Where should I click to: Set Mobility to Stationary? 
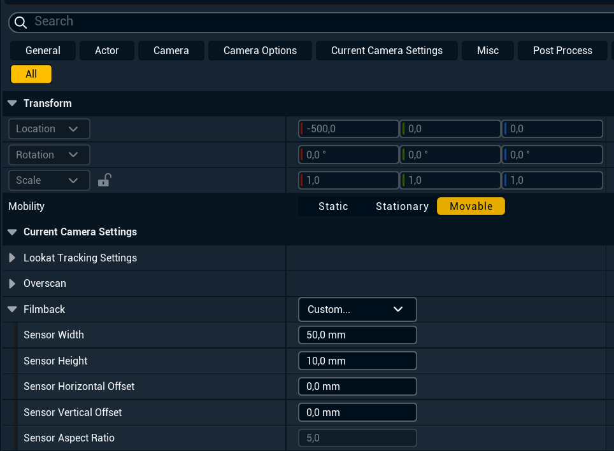pos(402,206)
